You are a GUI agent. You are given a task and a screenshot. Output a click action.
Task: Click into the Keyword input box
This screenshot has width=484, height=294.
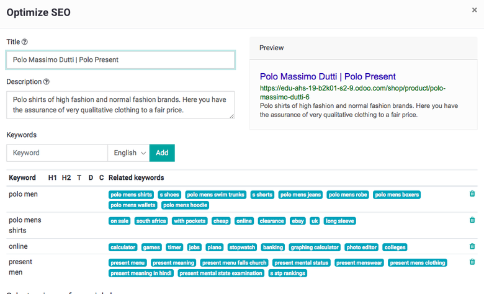pyautogui.click(x=57, y=153)
